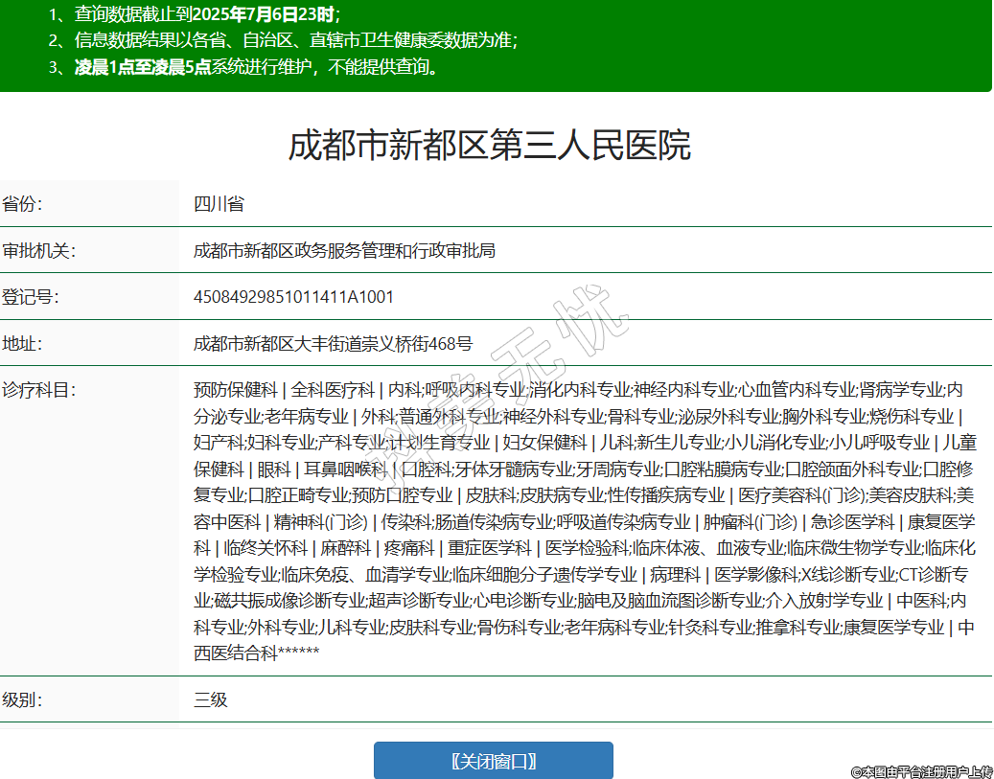Click the 关闭窗口 button
The width and height of the screenshot is (994, 779).
[493, 761]
